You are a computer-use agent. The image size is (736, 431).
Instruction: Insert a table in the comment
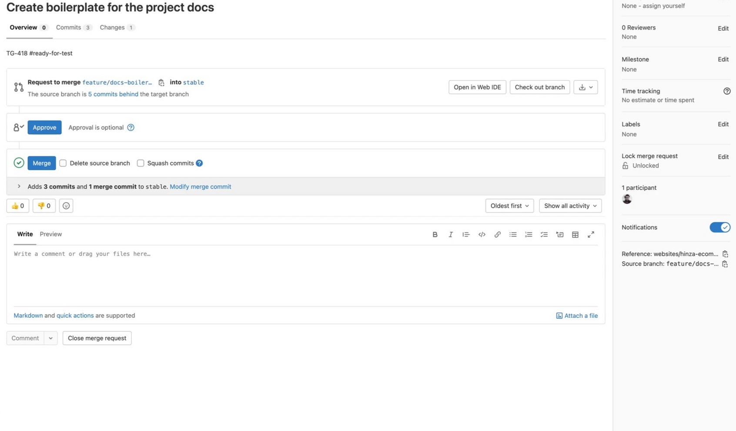[x=575, y=235]
